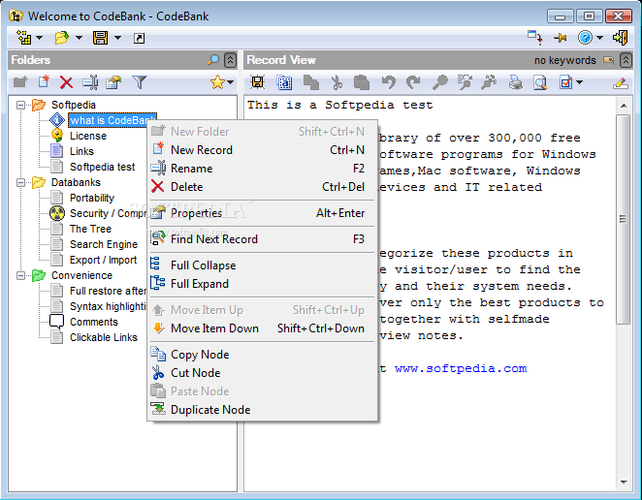Click the exit door icon in main toolbar
Image resolution: width=642 pixels, height=500 pixels.
[621, 38]
